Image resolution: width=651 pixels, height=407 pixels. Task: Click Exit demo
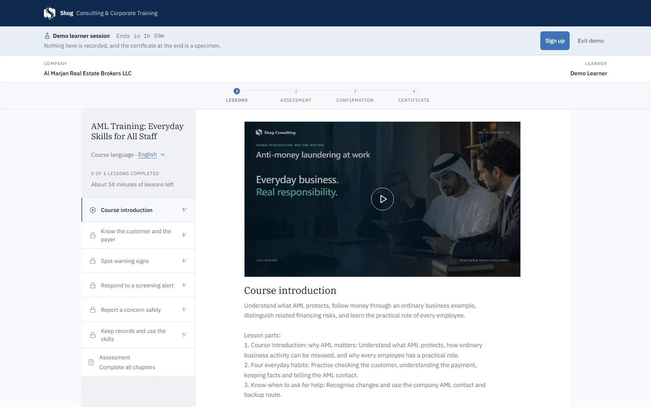[x=591, y=41]
